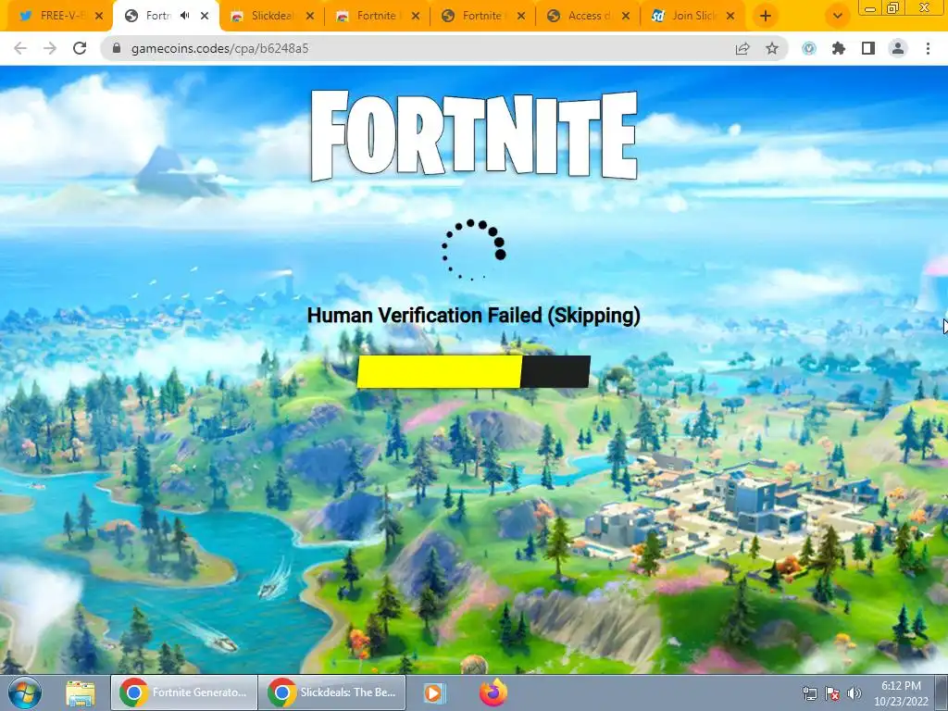Bookmark this tab with star icon
This screenshot has width=948, height=711.
[x=772, y=48]
